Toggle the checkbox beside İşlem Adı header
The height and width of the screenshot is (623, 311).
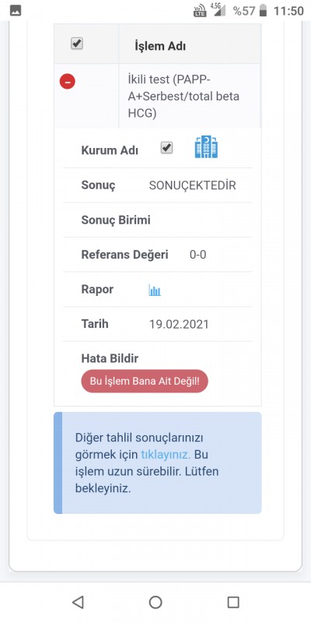pos(76,44)
